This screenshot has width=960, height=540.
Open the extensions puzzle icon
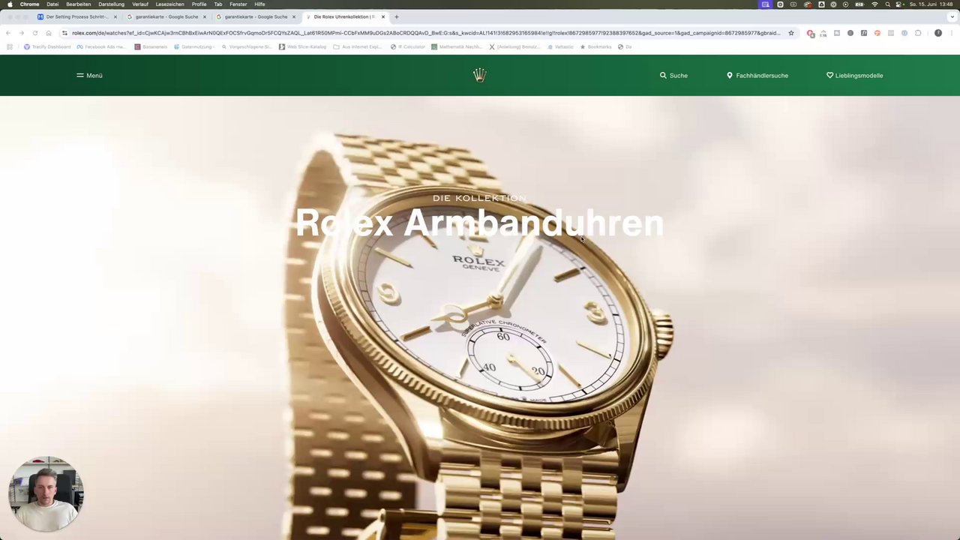(918, 33)
